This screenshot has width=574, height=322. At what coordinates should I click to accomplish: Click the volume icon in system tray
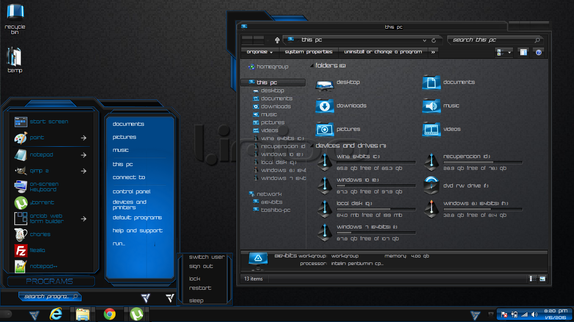point(535,314)
